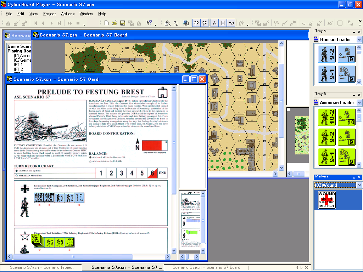Click the German LMG counter on scenario card
Image resolution: width=363 pixels, height=272 pixels.
coord(79,198)
